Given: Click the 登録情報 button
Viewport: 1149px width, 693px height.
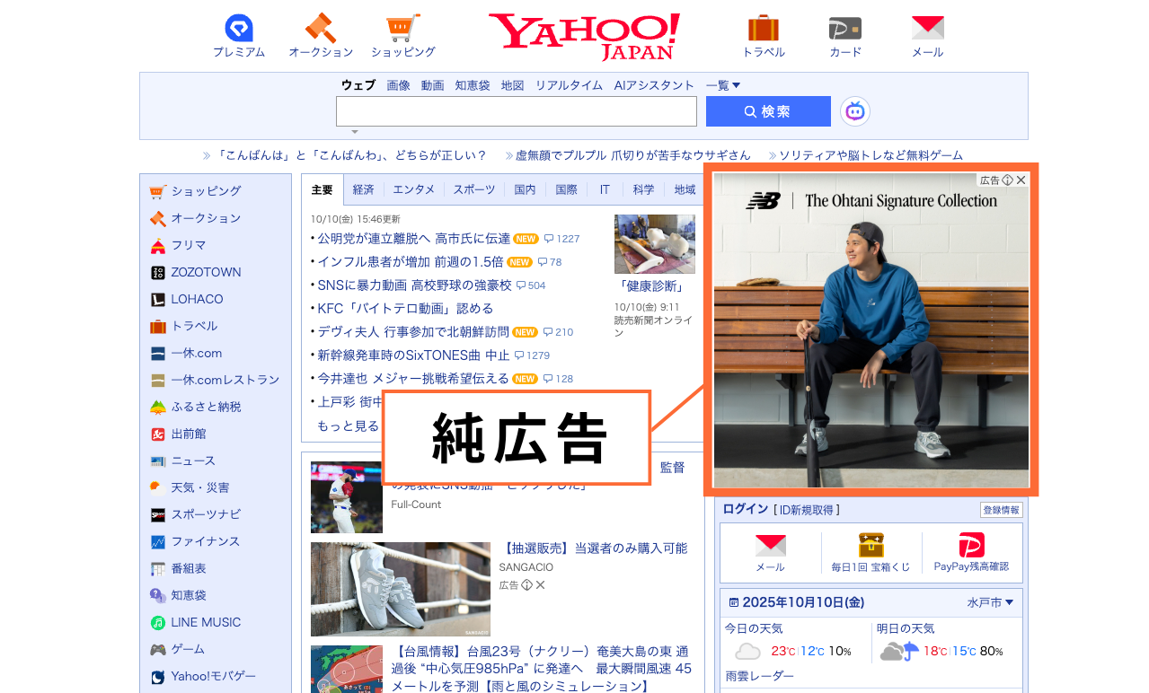Looking at the screenshot, I should click(1001, 510).
